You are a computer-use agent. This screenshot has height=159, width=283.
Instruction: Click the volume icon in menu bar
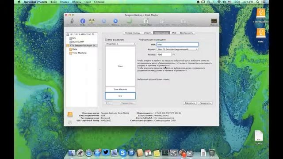pos(224,2)
